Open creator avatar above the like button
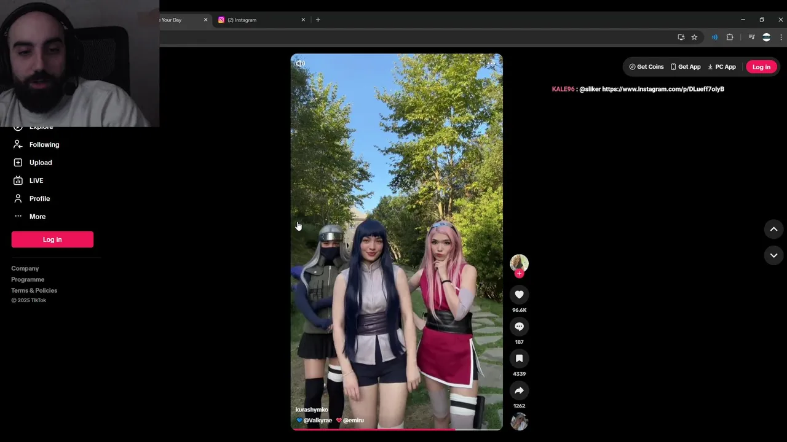The width and height of the screenshot is (787, 442). point(519,263)
